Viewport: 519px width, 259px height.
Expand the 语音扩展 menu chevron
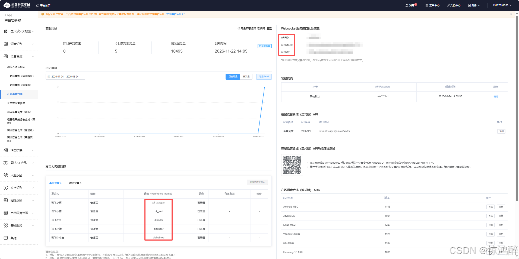tap(33, 150)
